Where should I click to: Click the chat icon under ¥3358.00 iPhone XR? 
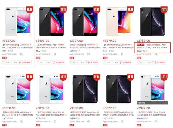88,122
